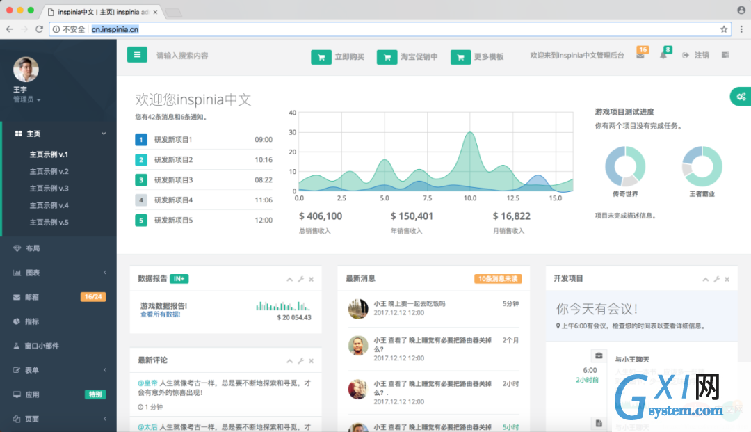Viewport: 751px width, 432px height.
Task: Click the 查看所有数据! link
Action: point(160,314)
